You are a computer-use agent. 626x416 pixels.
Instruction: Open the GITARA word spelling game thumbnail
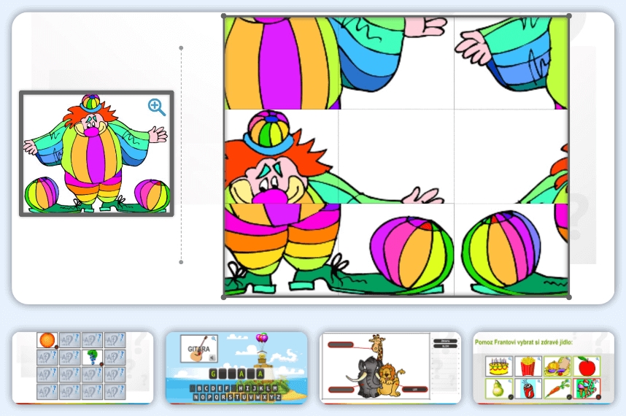(236, 367)
